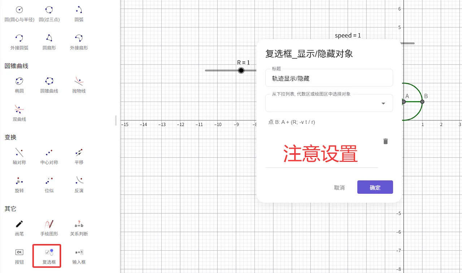Open the object selection dropdown arrow
The height and width of the screenshot is (273, 462).
(383, 104)
